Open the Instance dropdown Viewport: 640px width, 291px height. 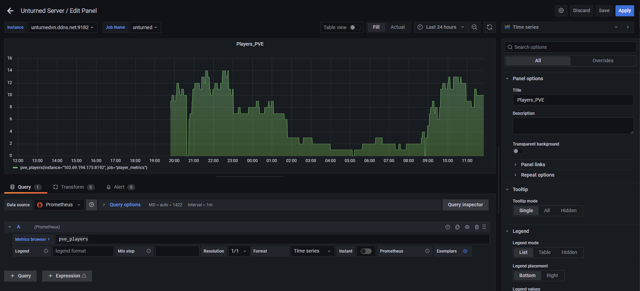click(62, 28)
